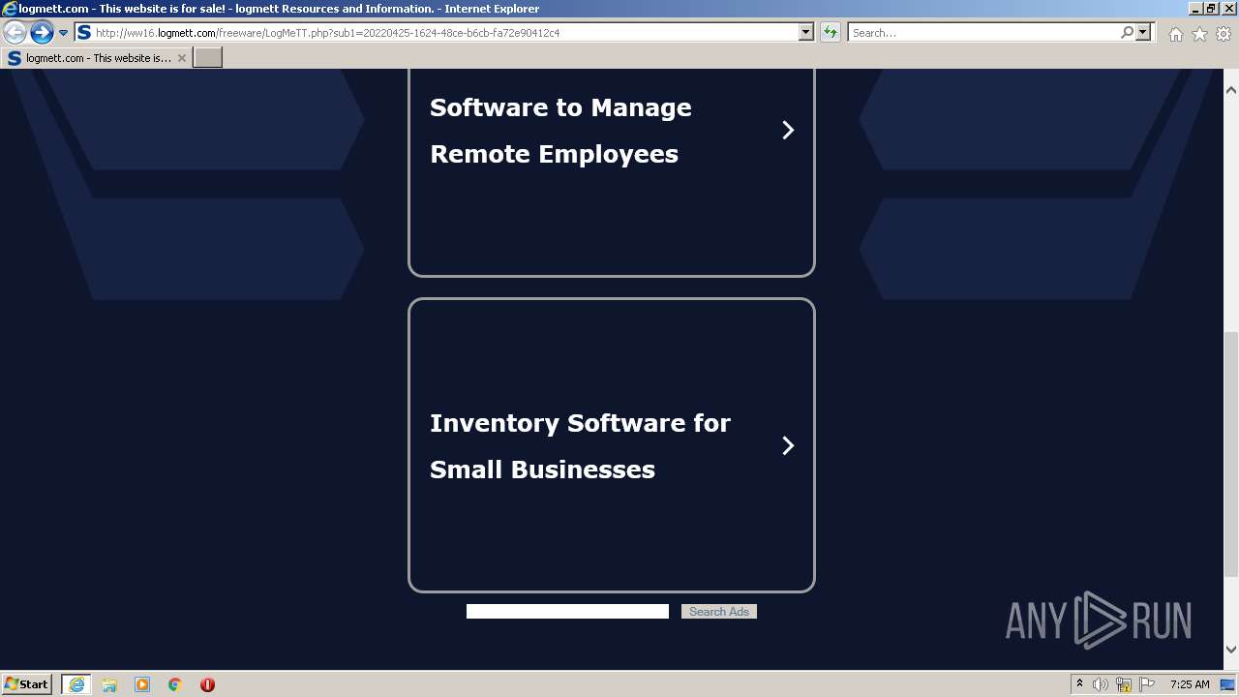Click the vertical scrollbar thumb
The width and height of the screenshot is (1239, 697).
coord(1231,453)
